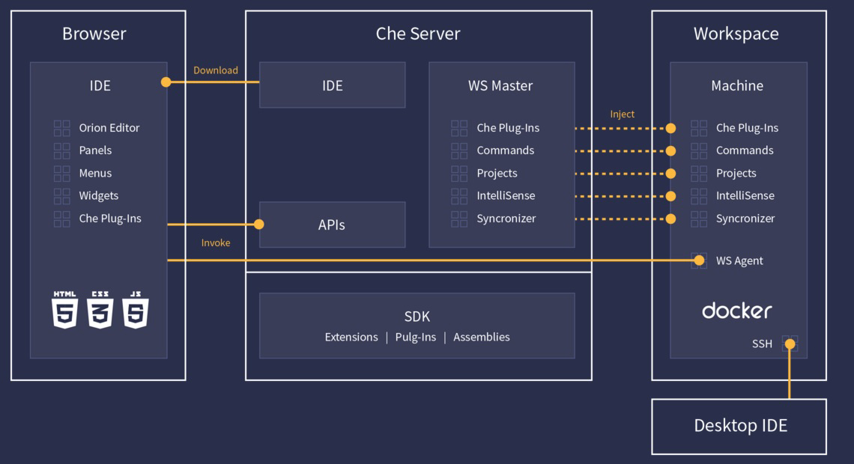Click the grid icon beside Widgets

[62, 196]
